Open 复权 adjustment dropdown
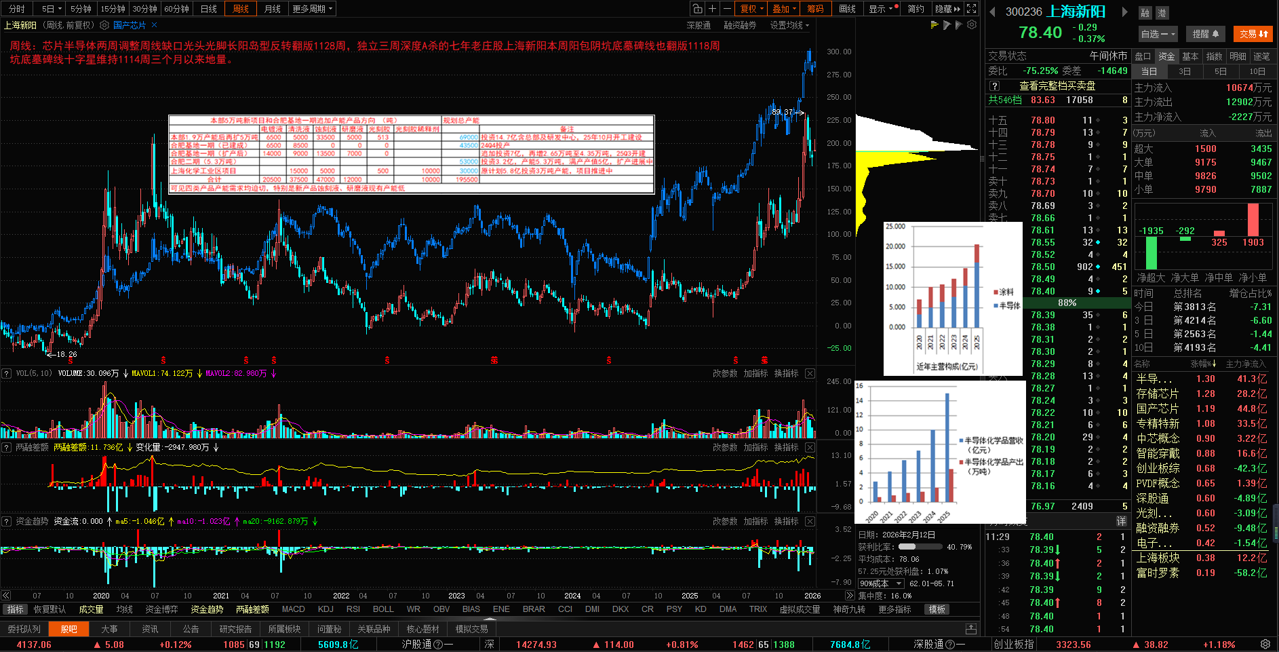Viewport: 1279px width, 652px height. point(751,9)
